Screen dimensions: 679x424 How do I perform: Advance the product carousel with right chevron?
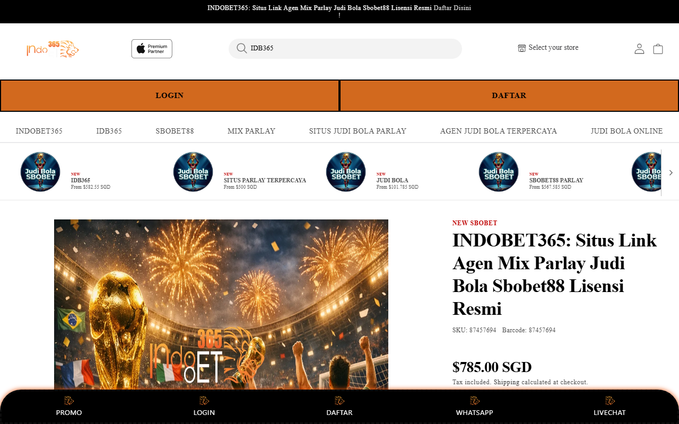coord(671,173)
